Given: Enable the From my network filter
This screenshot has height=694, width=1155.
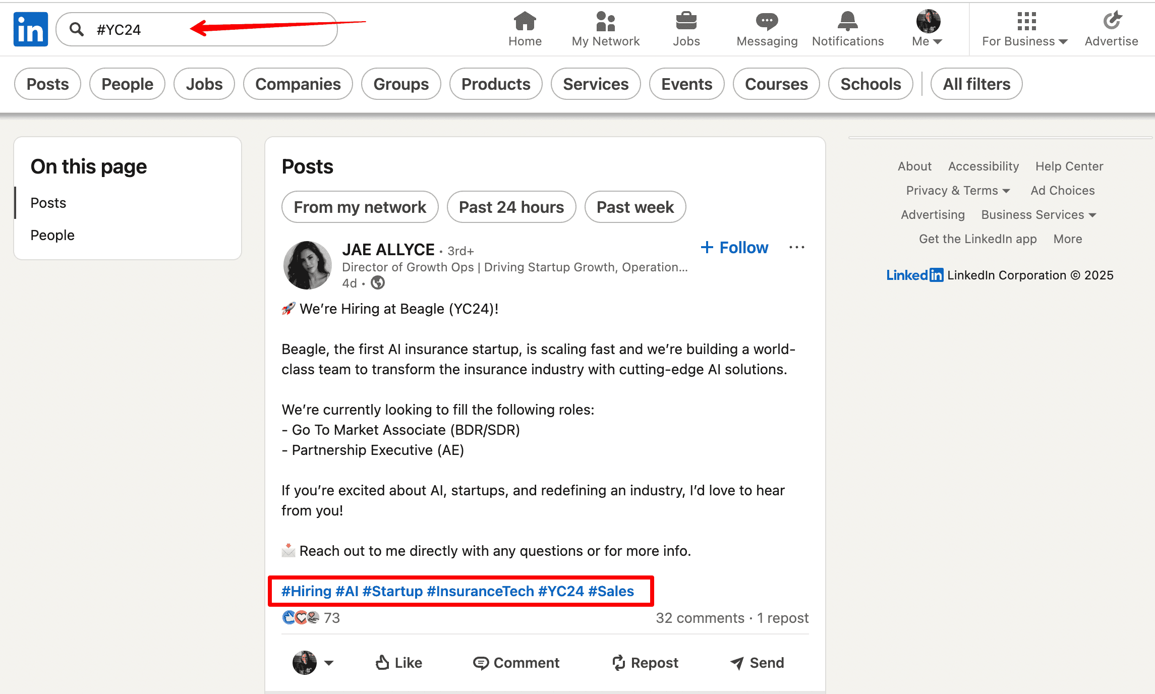Looking at the screenshot, I should click(x=360, y=207).
